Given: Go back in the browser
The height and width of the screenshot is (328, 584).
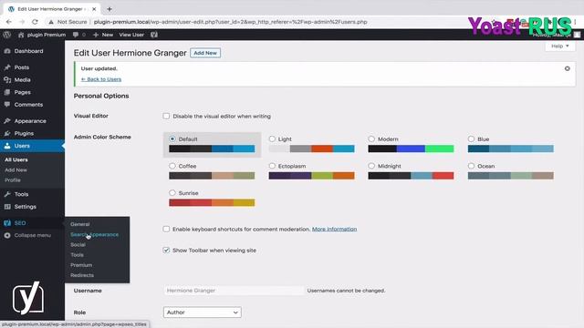Looking at the screenshot, I should click(8, 22).
